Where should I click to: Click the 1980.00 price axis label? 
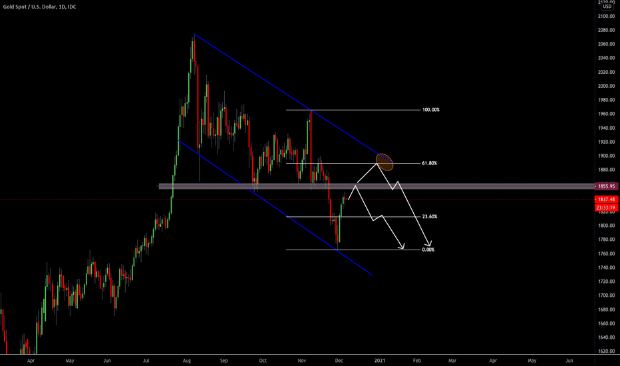pos(607,100)
